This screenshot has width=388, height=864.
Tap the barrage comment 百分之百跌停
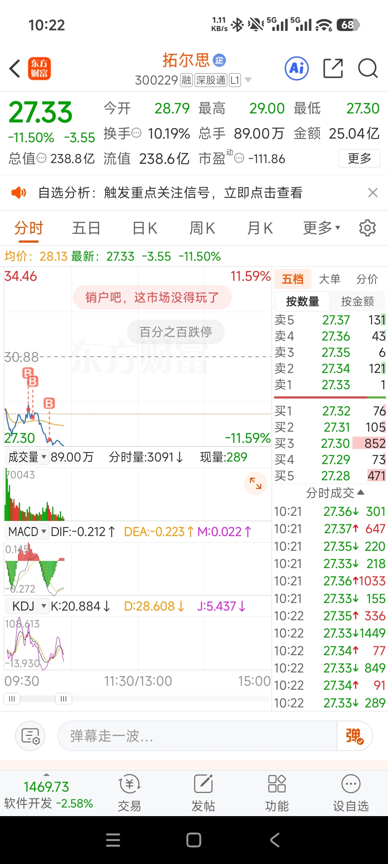(x=176, y=332)
